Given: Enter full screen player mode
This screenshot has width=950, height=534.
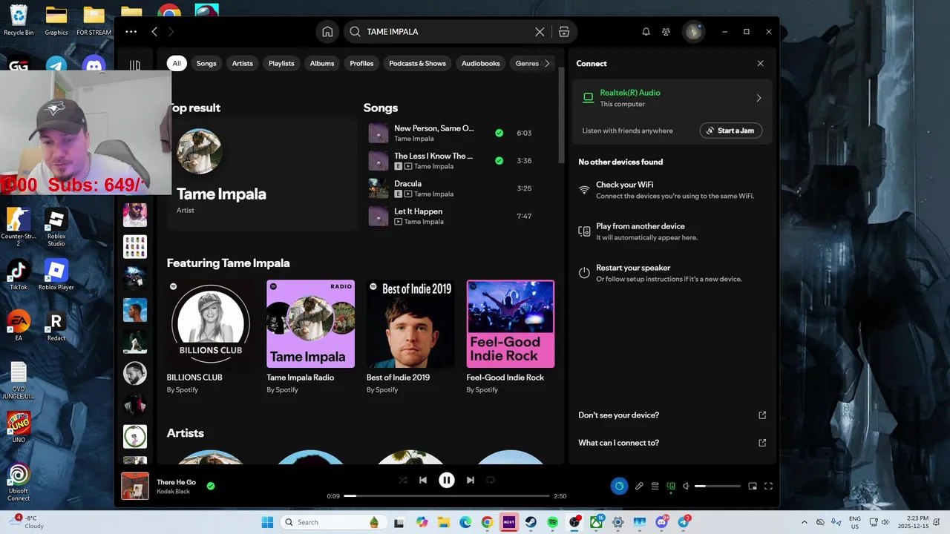Looking at the screenshot, I should (x=768, y=486).
